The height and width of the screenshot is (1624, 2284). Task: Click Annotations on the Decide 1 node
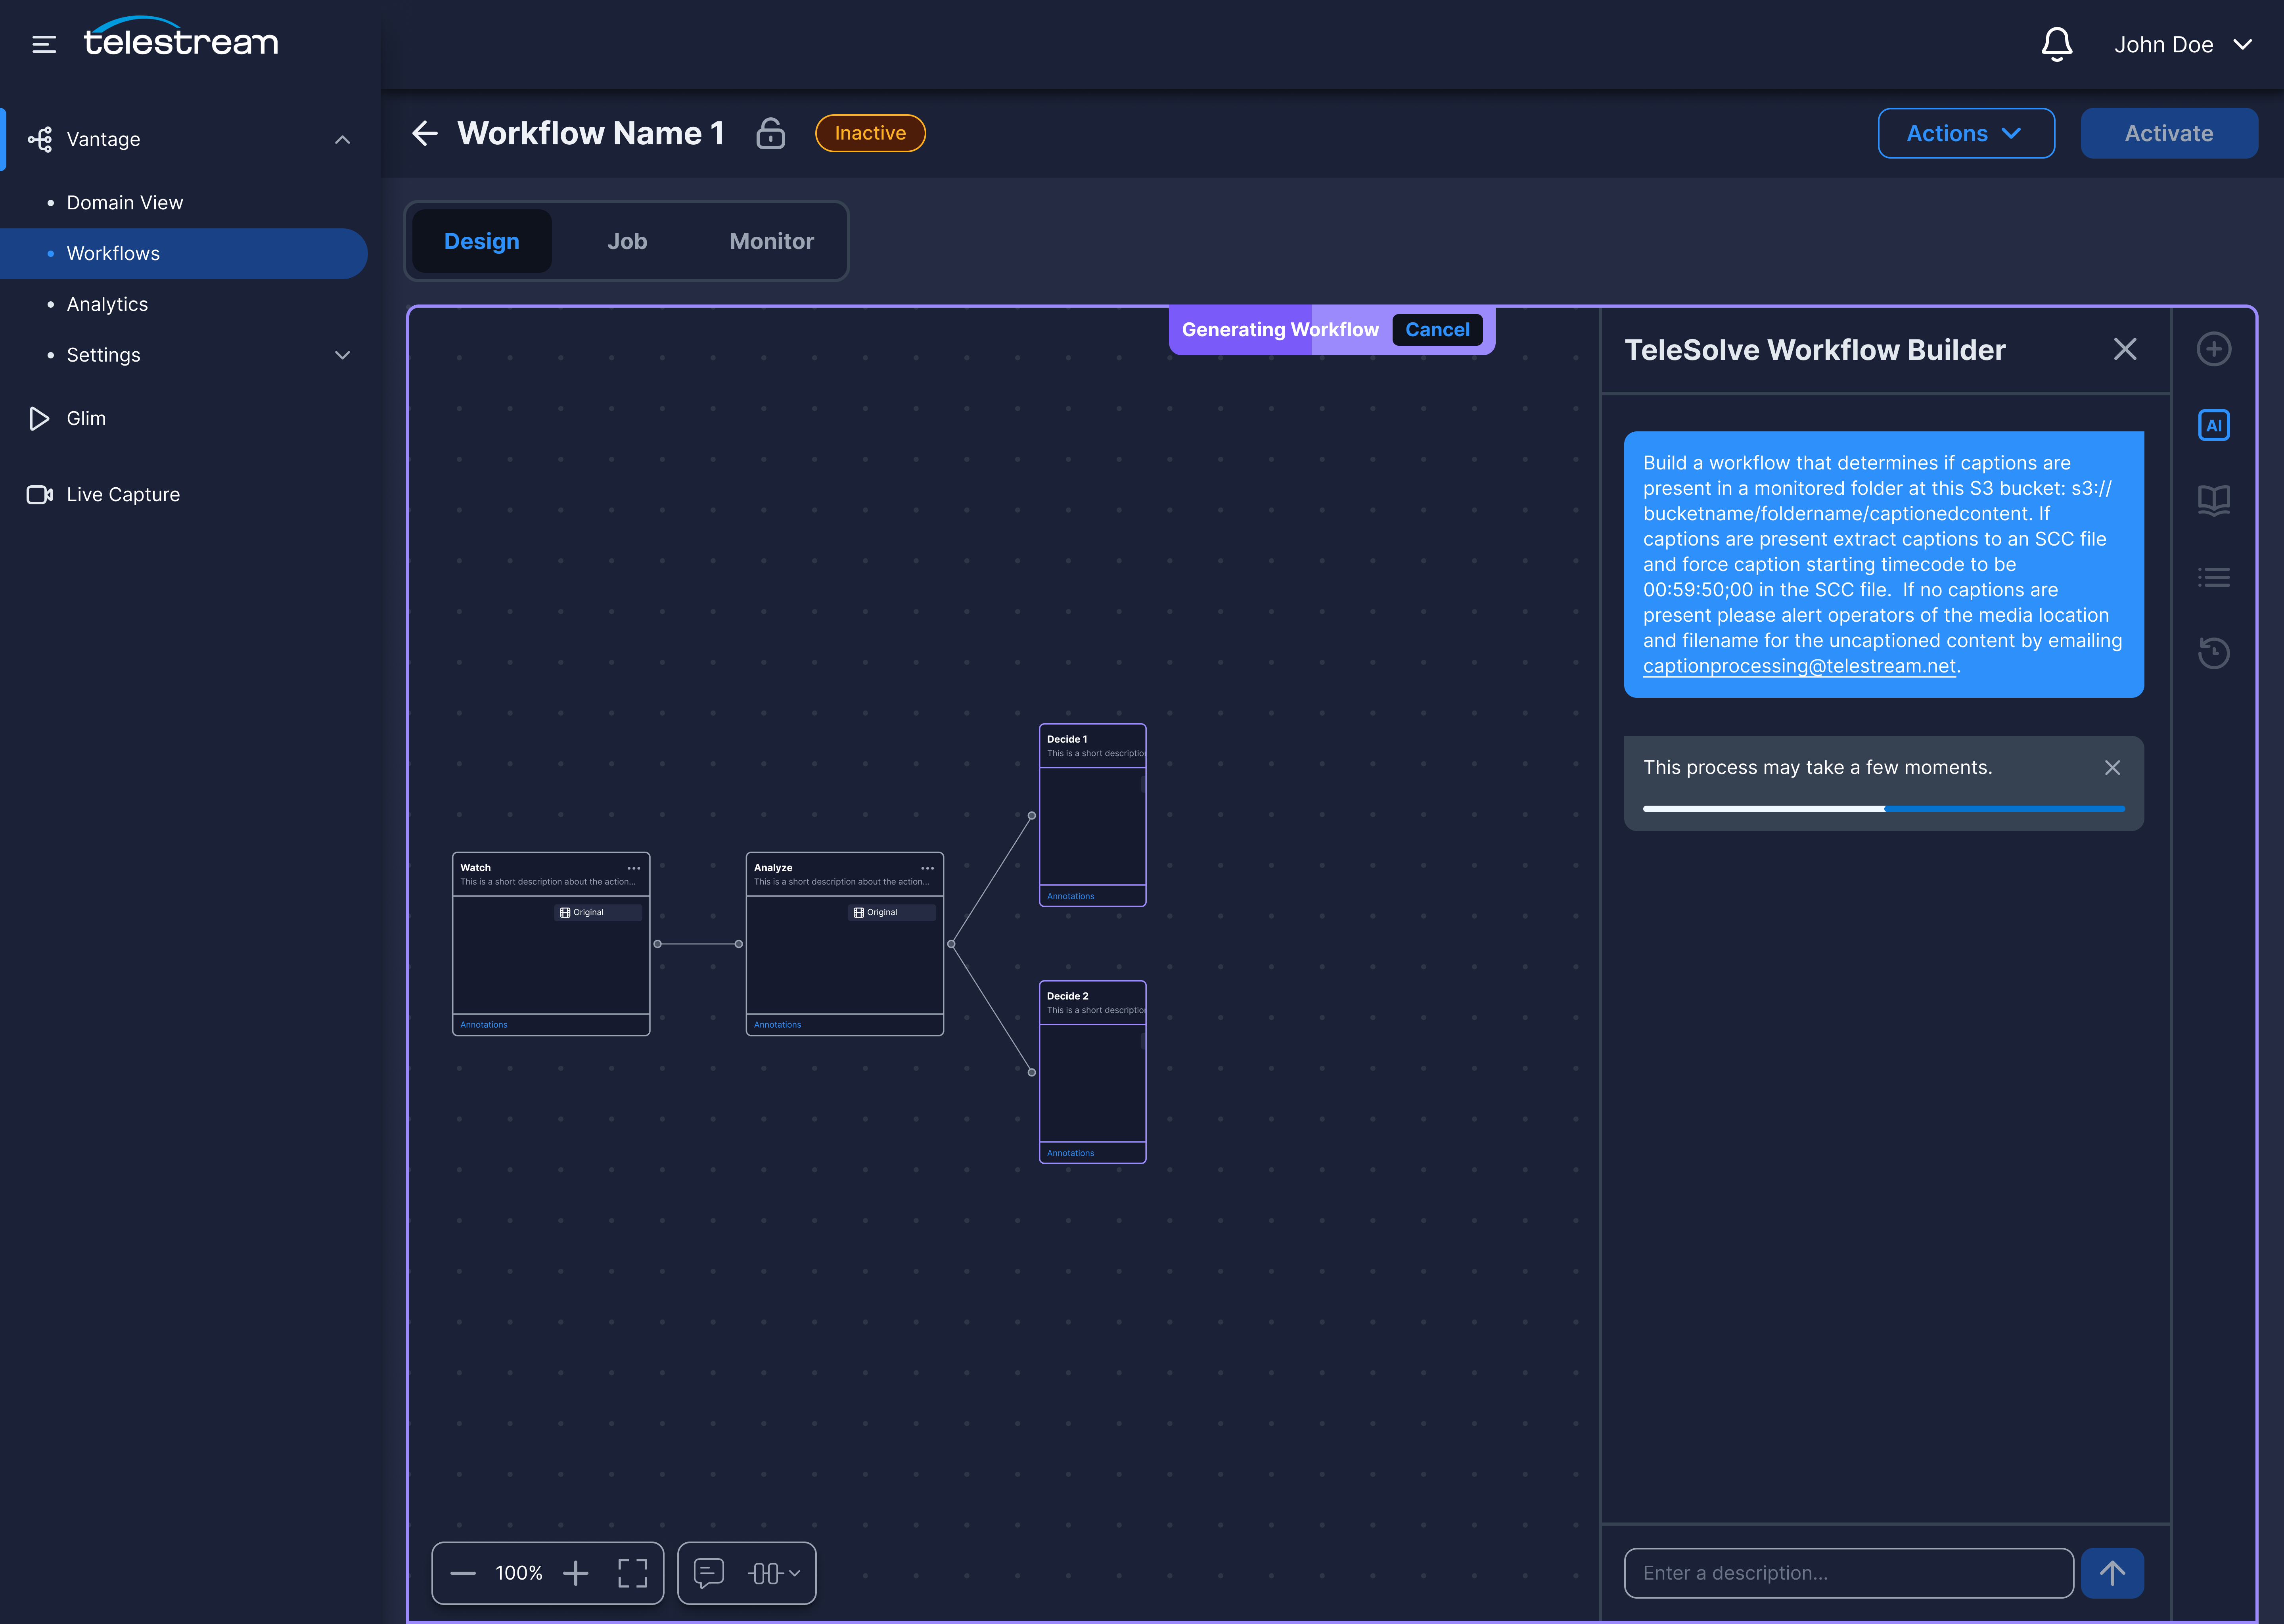1070,896
